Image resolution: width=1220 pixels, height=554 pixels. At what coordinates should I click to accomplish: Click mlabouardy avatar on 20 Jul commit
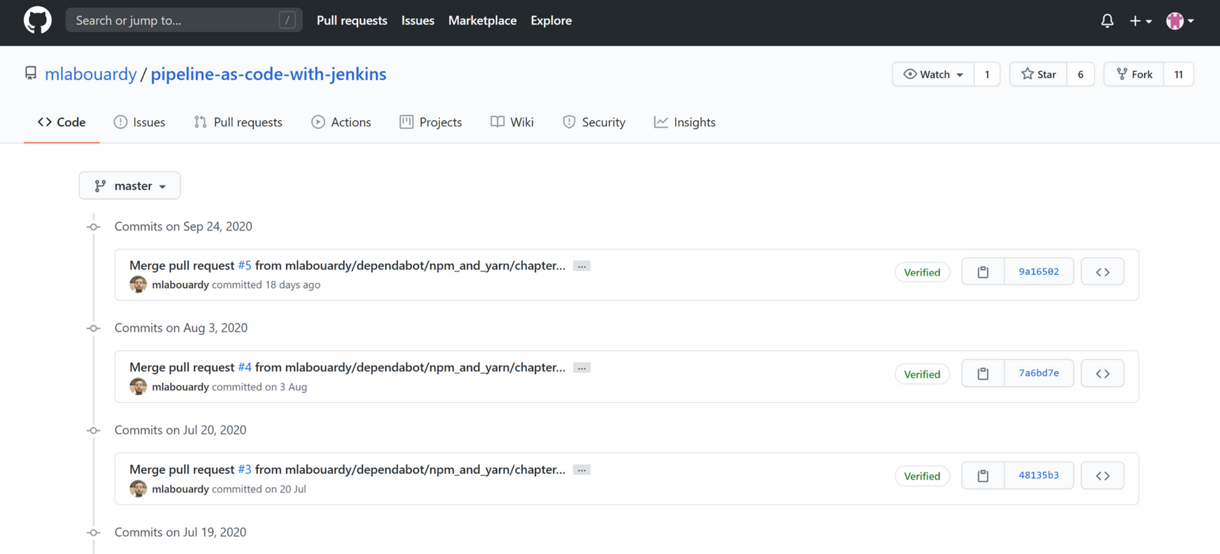coord(138,489)
